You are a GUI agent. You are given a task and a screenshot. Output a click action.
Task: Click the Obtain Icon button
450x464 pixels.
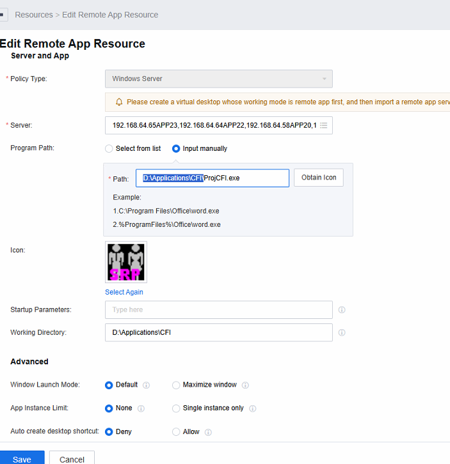(x=318, y=178)
